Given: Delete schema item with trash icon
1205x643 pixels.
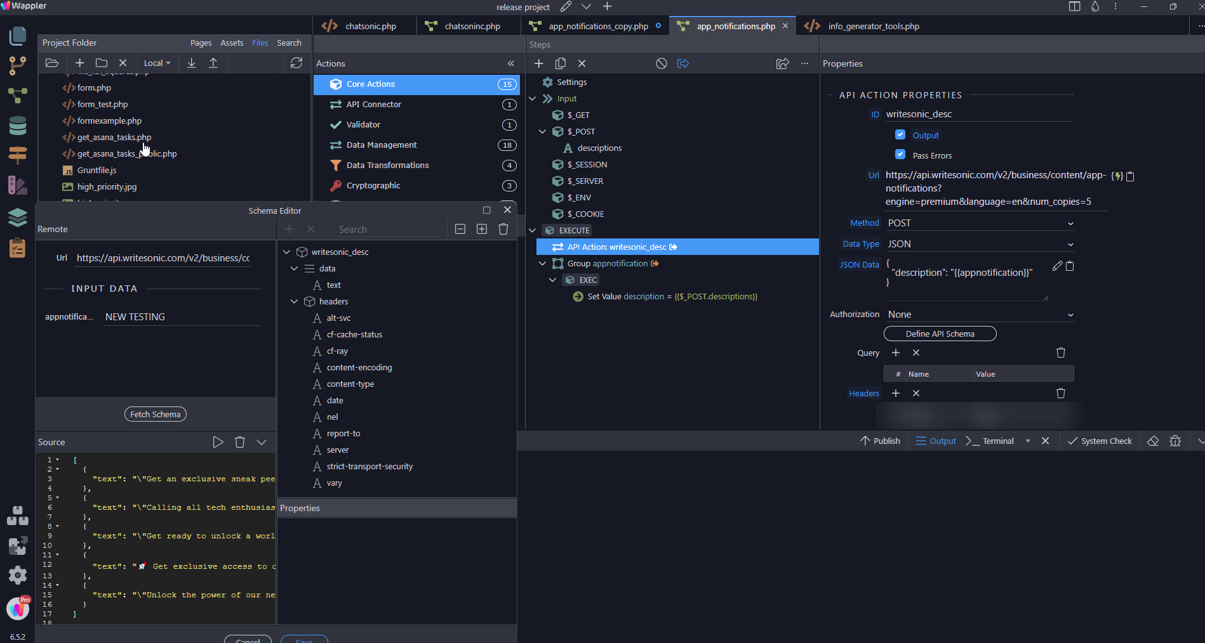Looking at the screenshot, I should 503,229.
